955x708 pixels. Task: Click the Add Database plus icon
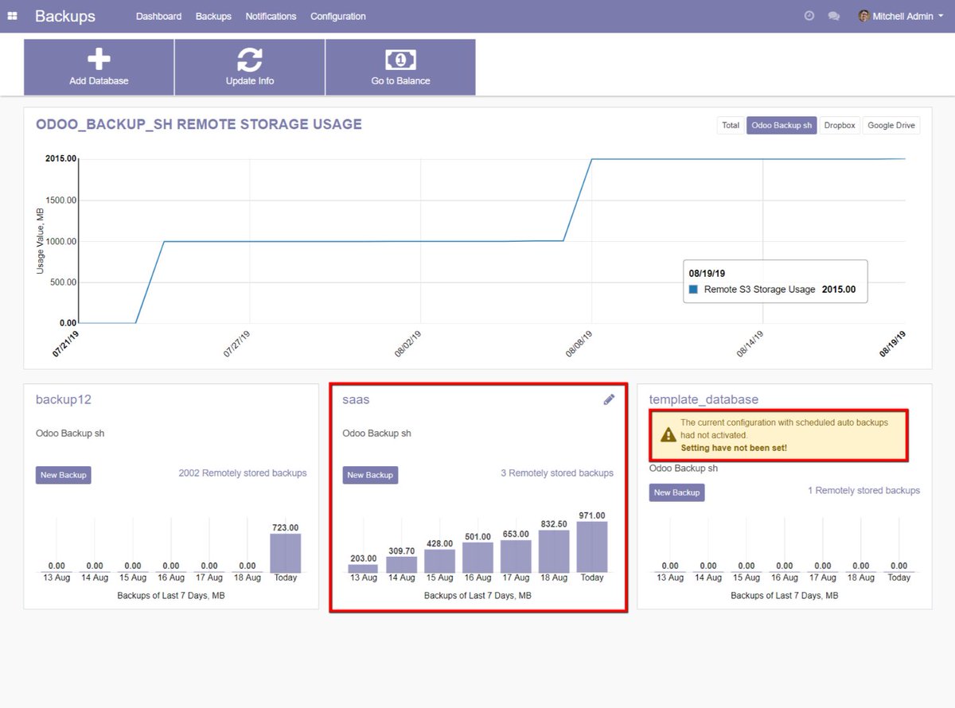(98, 58)
